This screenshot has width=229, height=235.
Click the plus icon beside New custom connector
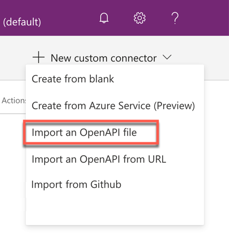point(39,57)
